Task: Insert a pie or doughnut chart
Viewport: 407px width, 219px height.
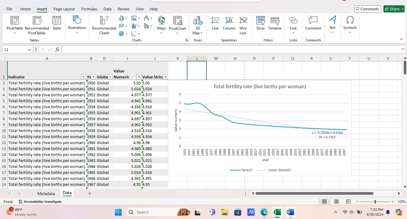Action: [x=123, y=33]
